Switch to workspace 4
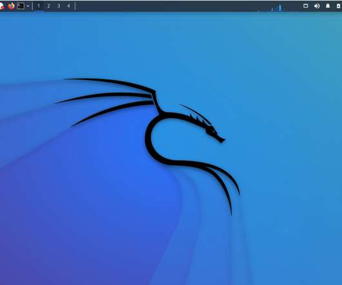 (x=68, y=6)
